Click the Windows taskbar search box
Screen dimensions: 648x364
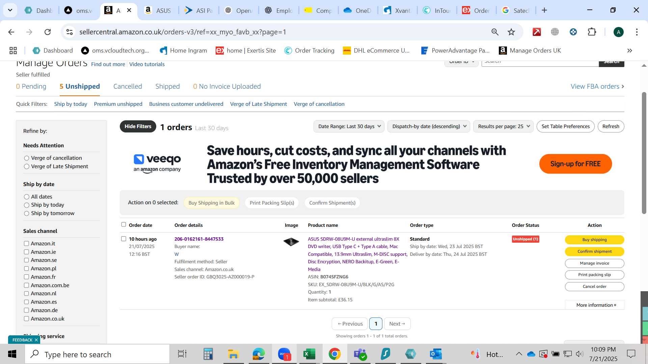pyautogui.click(x=97, y=354)
